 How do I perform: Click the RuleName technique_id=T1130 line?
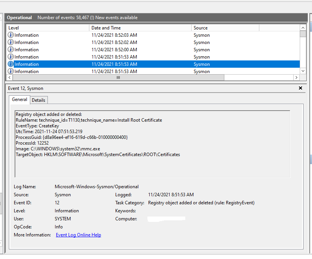click(x=89, y=120)
